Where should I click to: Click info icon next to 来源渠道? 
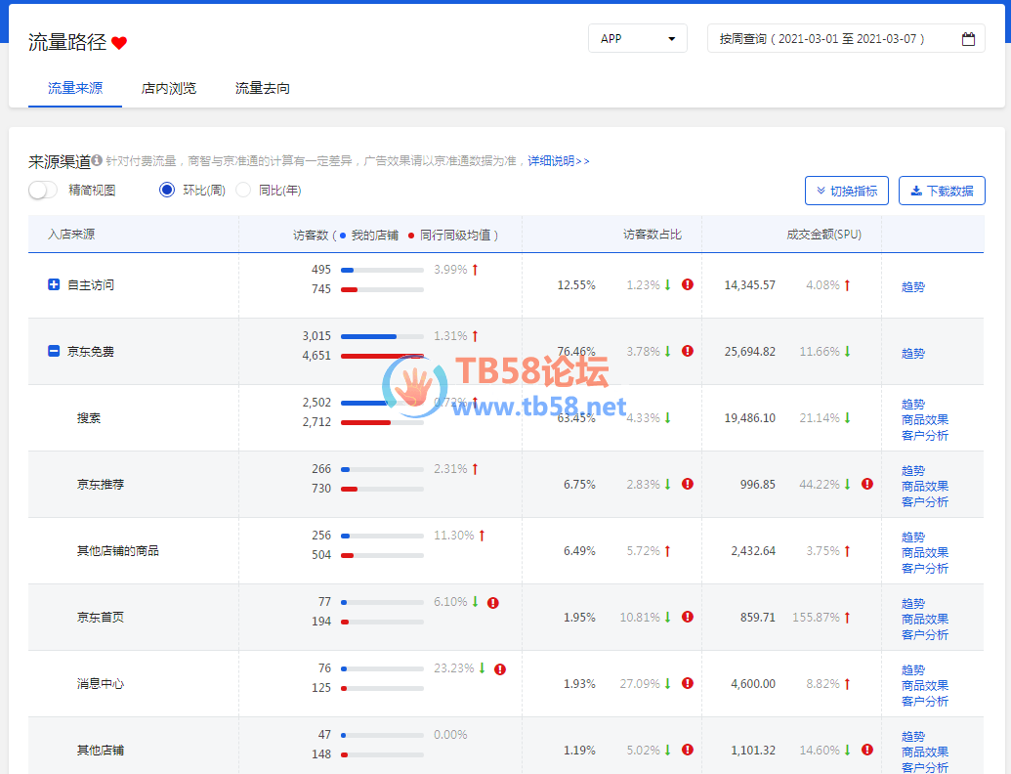pos(97,160)
